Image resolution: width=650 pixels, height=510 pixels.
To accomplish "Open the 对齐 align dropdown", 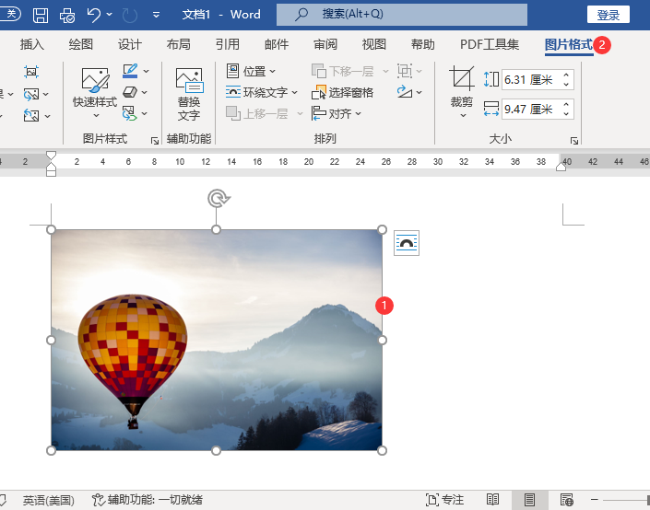I will click(x=337, y=113).
